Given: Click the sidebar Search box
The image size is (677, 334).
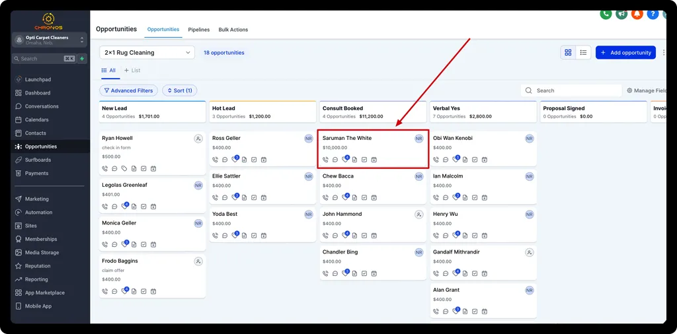Looking at the screenshot, I should (44, 59).
